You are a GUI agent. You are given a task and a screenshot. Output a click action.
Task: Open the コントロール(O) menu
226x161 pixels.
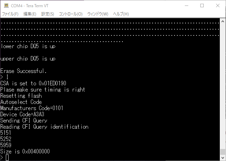[x=71, y=14]
